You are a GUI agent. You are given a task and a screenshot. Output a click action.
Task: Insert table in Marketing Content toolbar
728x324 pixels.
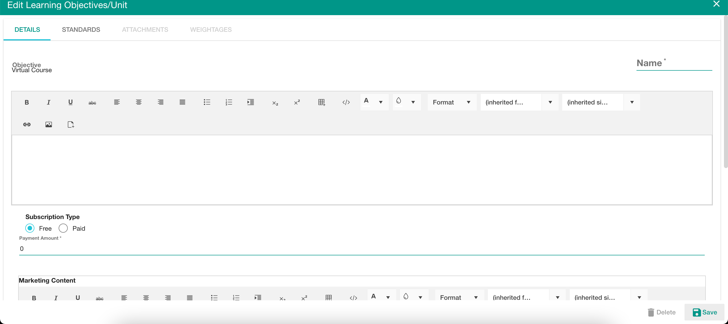pyautogui.click(x=329, y=298)
